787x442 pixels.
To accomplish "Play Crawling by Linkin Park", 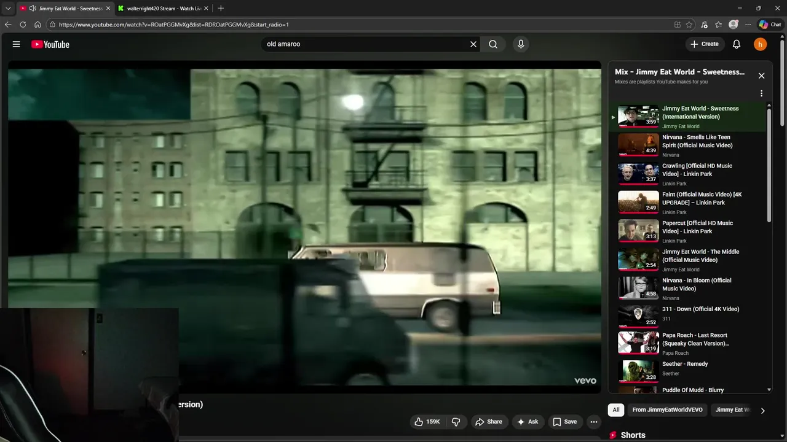I will (687, 174).
